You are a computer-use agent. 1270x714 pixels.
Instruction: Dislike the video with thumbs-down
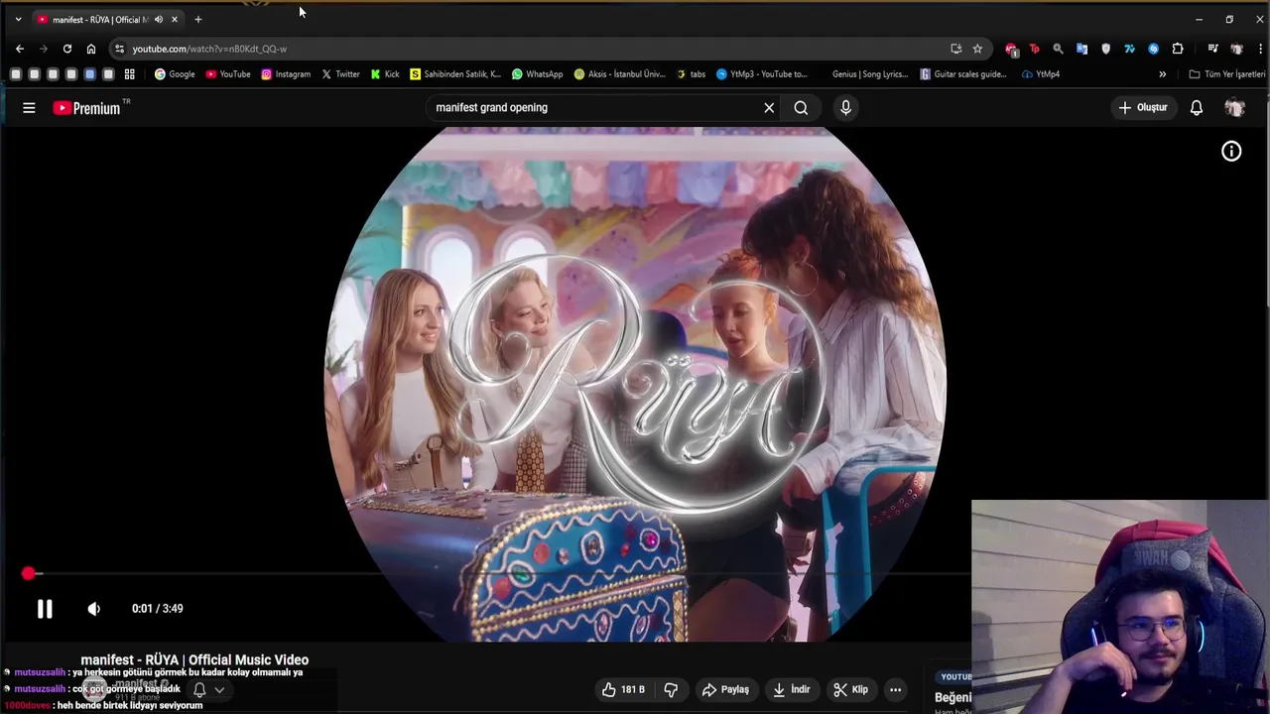(x=671, y=689)
